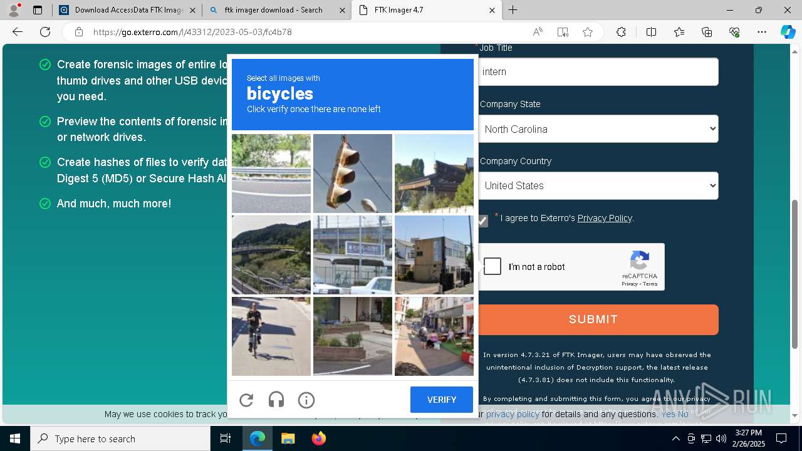Screen dimensions: 802x451
Task: Open the Favorites list
Action: coord(679,32)
